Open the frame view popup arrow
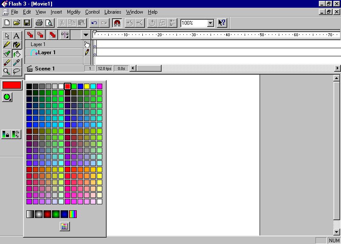The width and height of the screenshot is (341, 244). (86, 35)
